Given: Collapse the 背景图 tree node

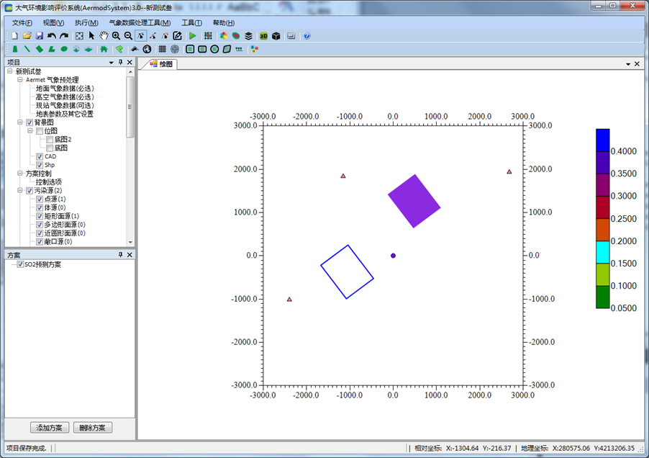Looking at the screenshot, I should (20, 122).
